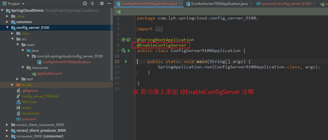Click the magnifier bean gutter icon on line 7

click(123, 40)
